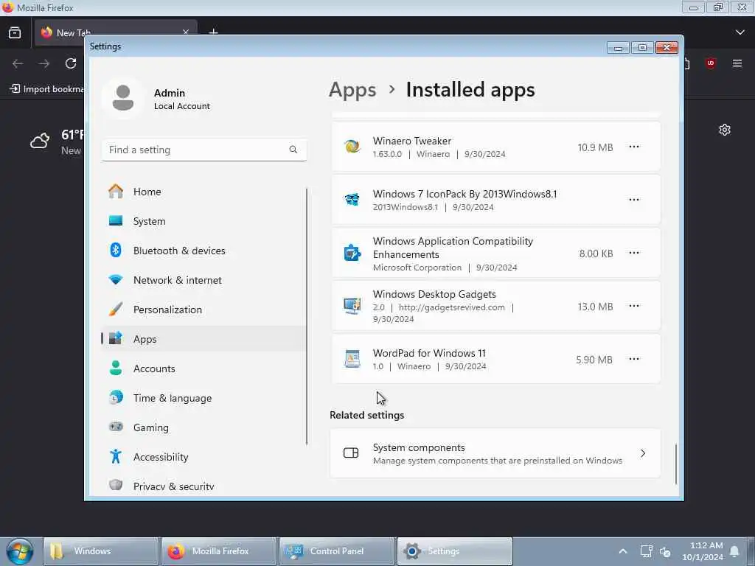Image resolution: width=755 pixels, height=566 pixels.
Task: Click the http://gadgetsrevived.com publisher text
Action: [452, 307]
